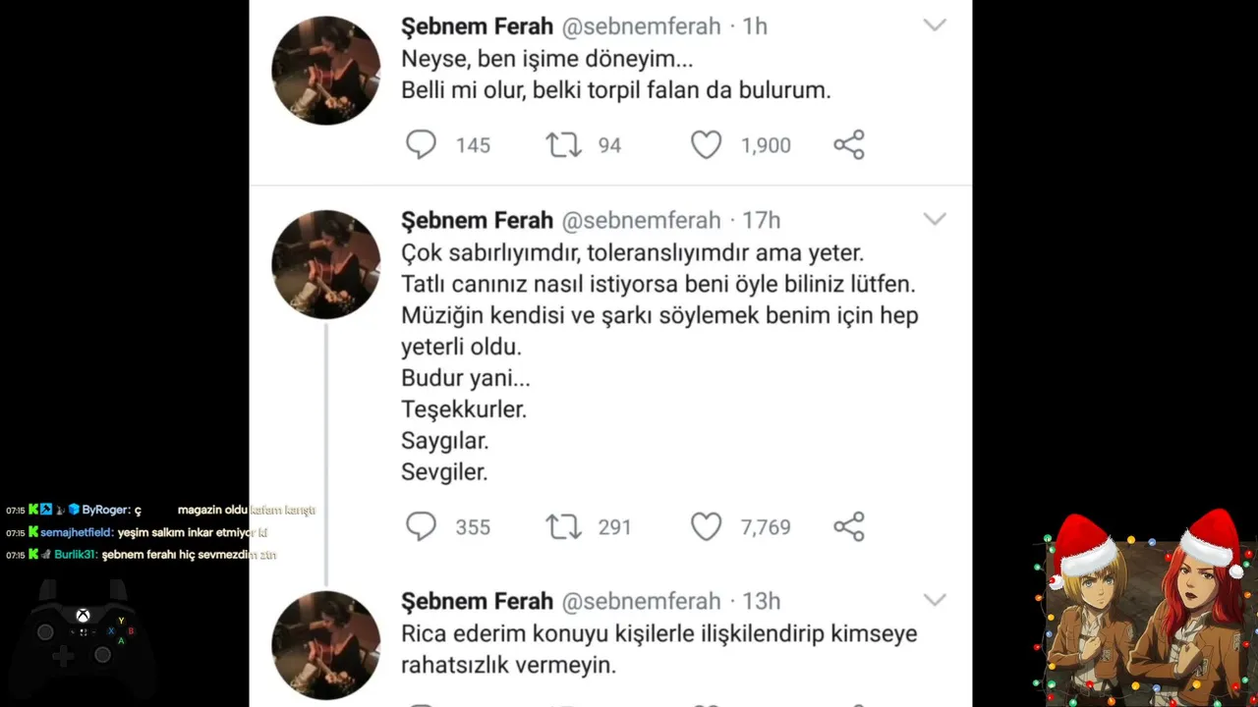Open the chevron menu on the 13h tweet
1258x707 pixels.
[935, 599]
